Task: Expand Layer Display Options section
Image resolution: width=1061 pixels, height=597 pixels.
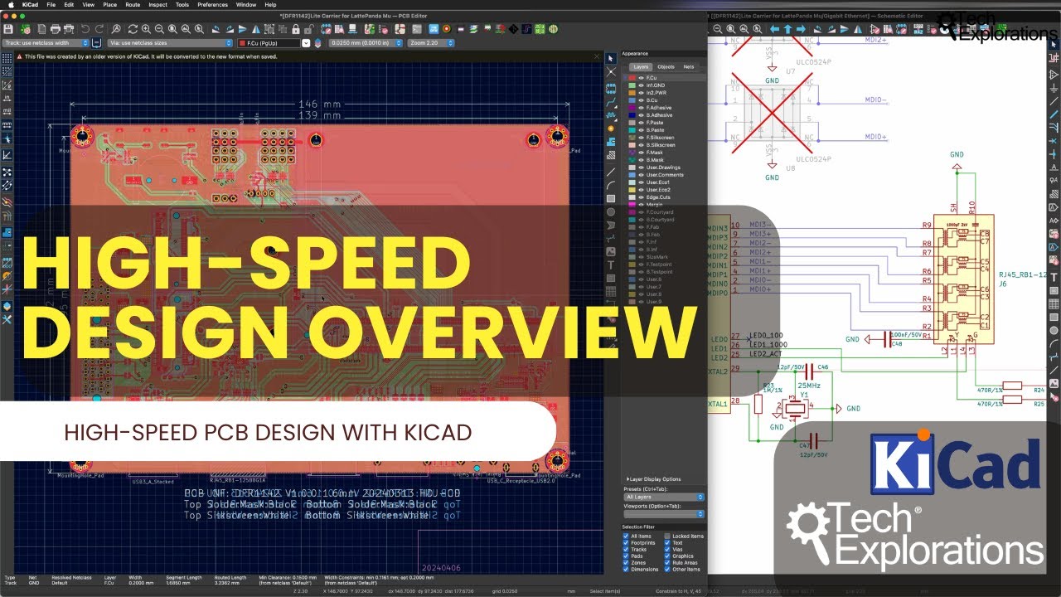Action: (653, 479)
